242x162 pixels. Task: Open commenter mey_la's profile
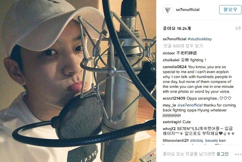click(x=169, y=105)
